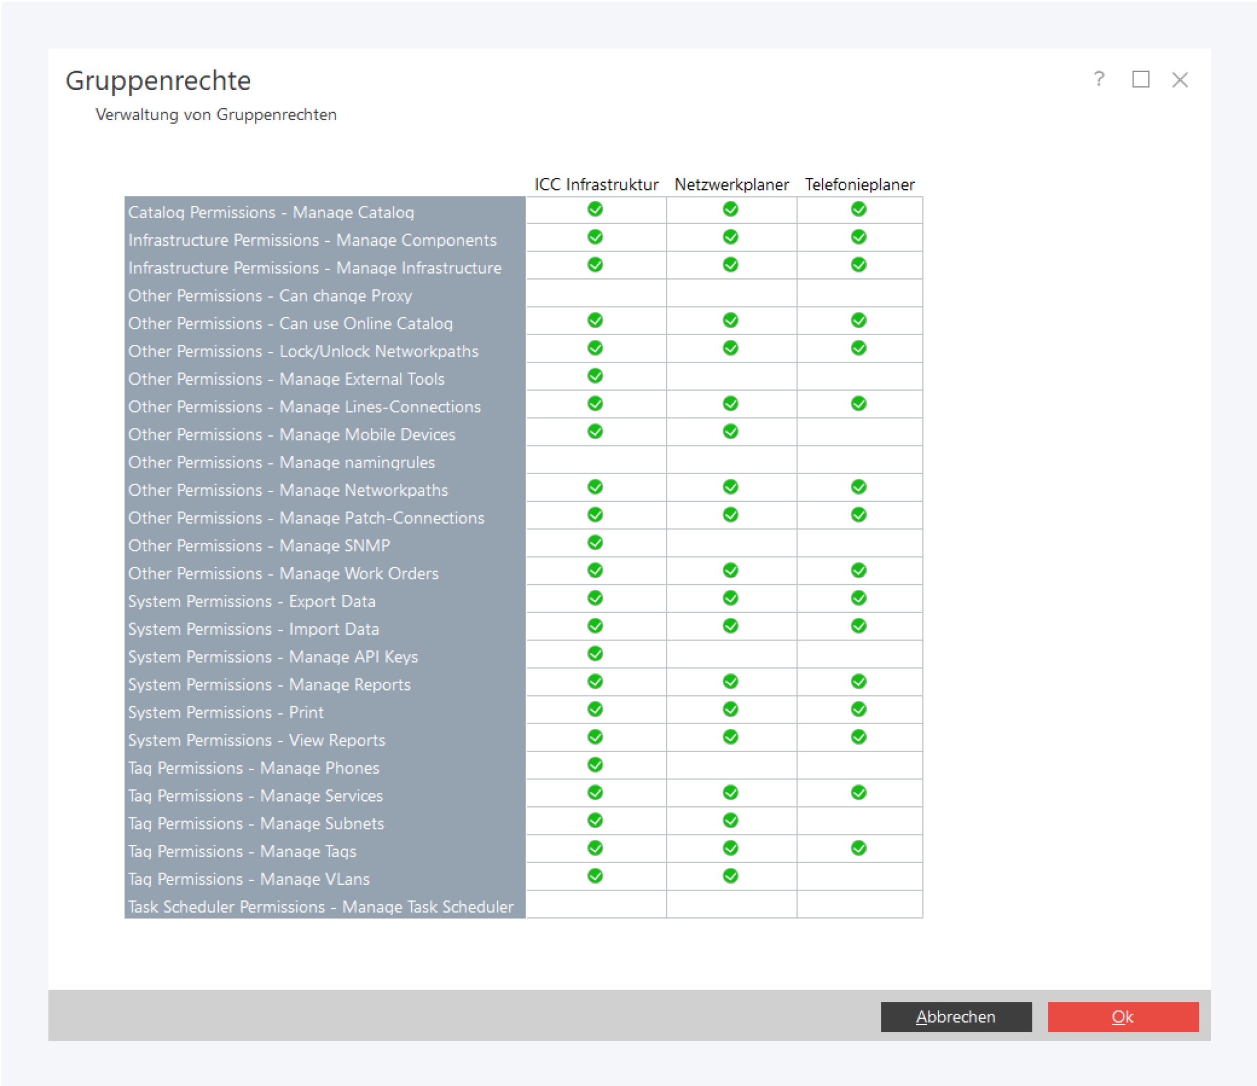The width and height of the screenshot is (1257, 1086).
Task: Enable Manage Mobile Devices for Telefonieplaner
Action: 858,433
